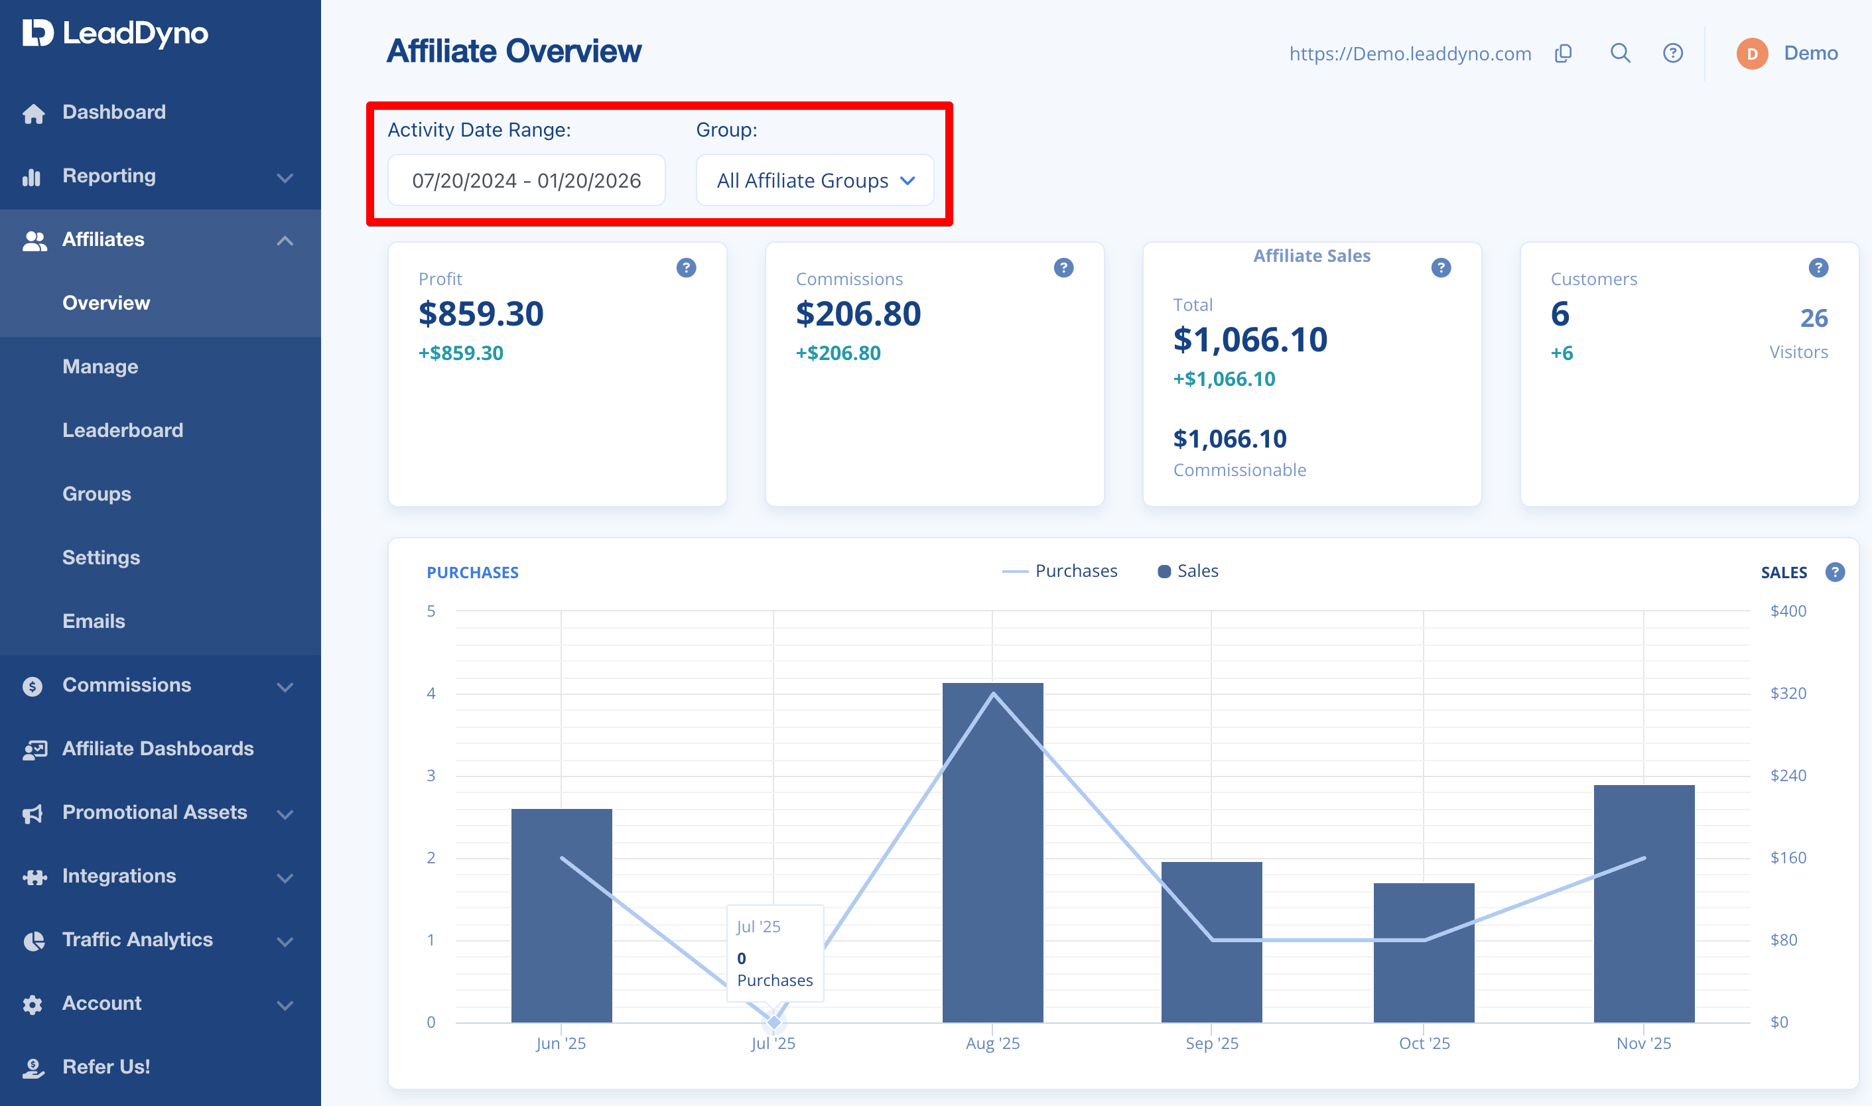This screenshot has width=1872, height=1106.
Task: Click the Traffic Analytics pie chart icon
Action: [x=34, y=940]
